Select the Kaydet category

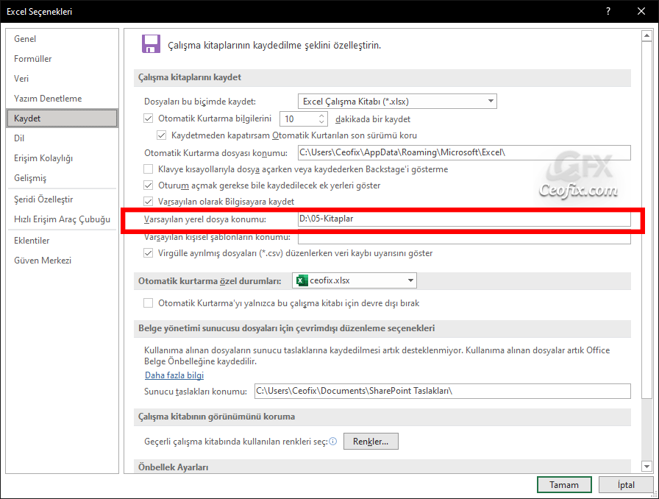tap(63, 118)
